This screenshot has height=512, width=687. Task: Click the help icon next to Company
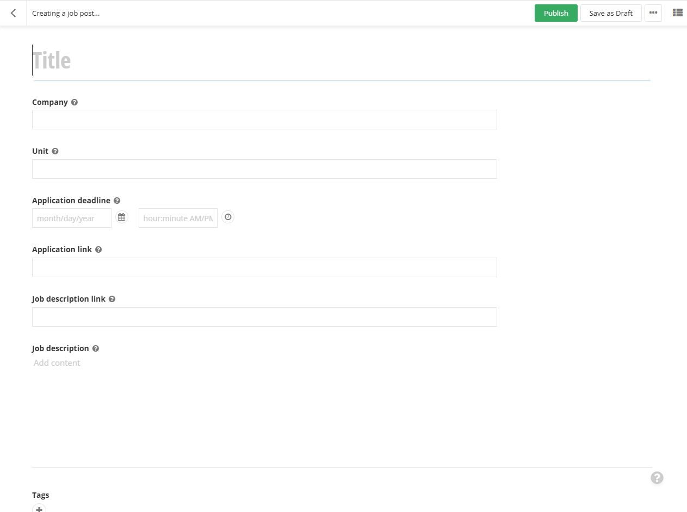click(x=75, y=102)
